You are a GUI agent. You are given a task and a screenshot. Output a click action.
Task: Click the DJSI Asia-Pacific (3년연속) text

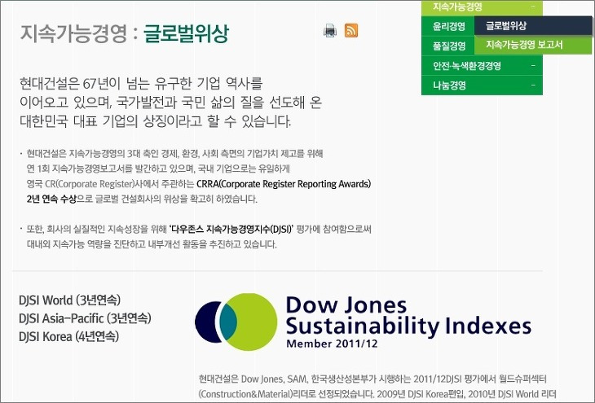tap(85, 318)
